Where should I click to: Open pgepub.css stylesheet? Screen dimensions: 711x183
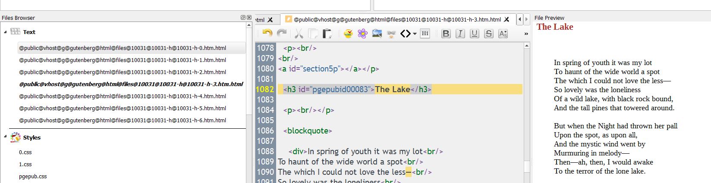[x=33, y=176]
